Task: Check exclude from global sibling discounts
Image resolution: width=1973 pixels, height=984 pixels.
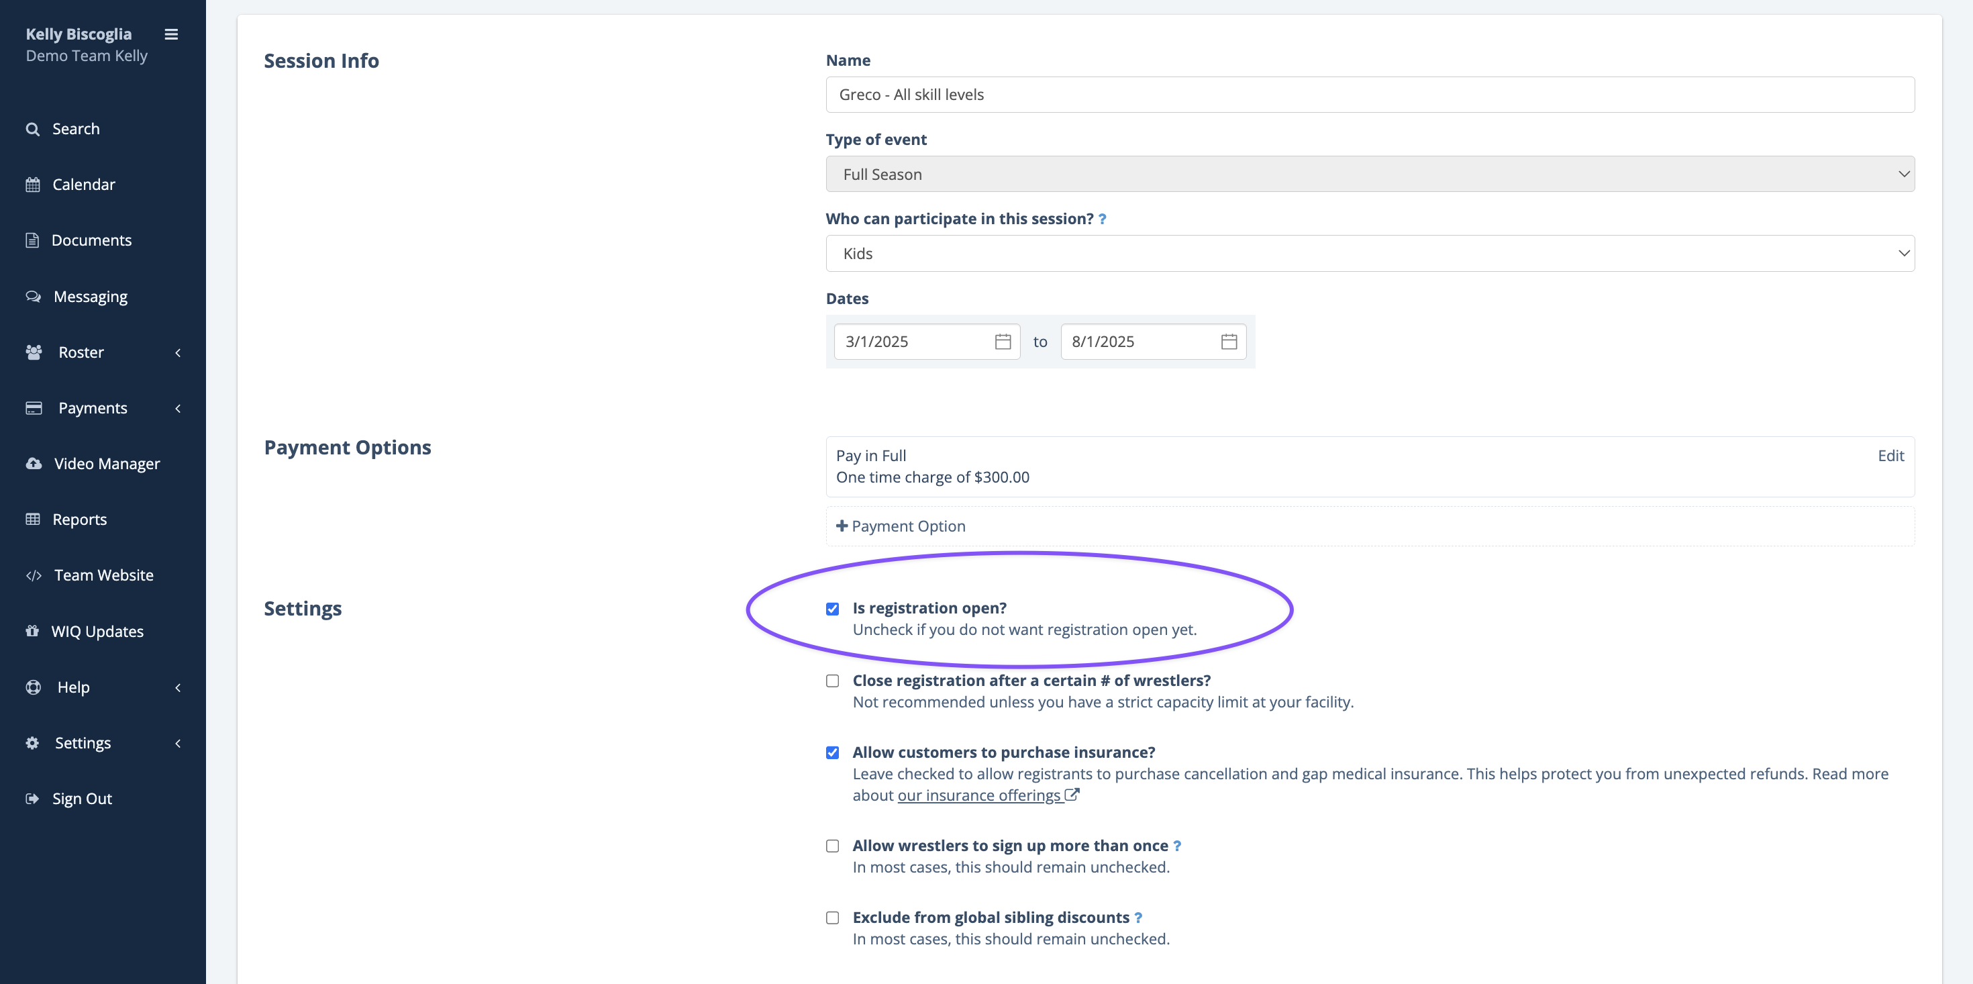Action: click(x=833, y=919)
